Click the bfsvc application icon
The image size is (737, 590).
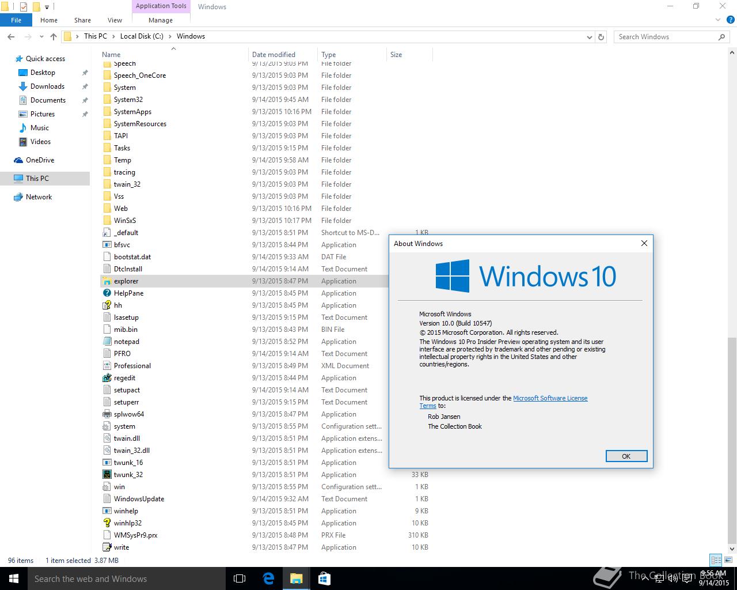coord(107,245)
